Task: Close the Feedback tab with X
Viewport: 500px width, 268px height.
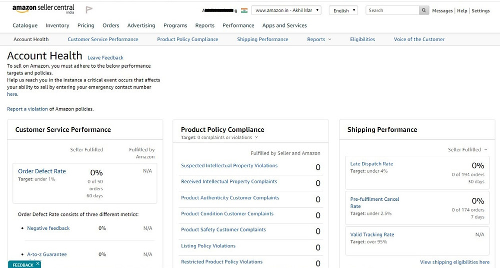Action: click(37, 263)
